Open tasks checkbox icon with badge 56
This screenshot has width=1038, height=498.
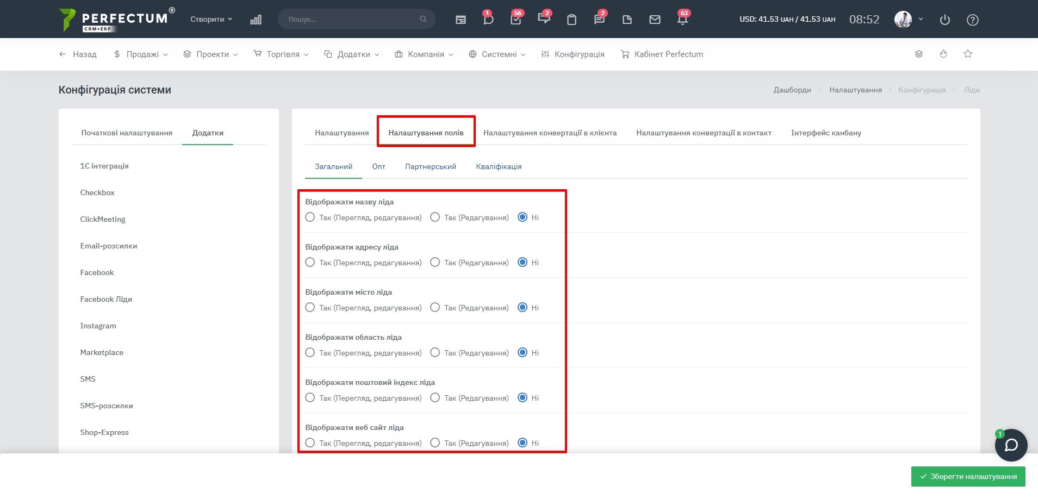(516, 19)
